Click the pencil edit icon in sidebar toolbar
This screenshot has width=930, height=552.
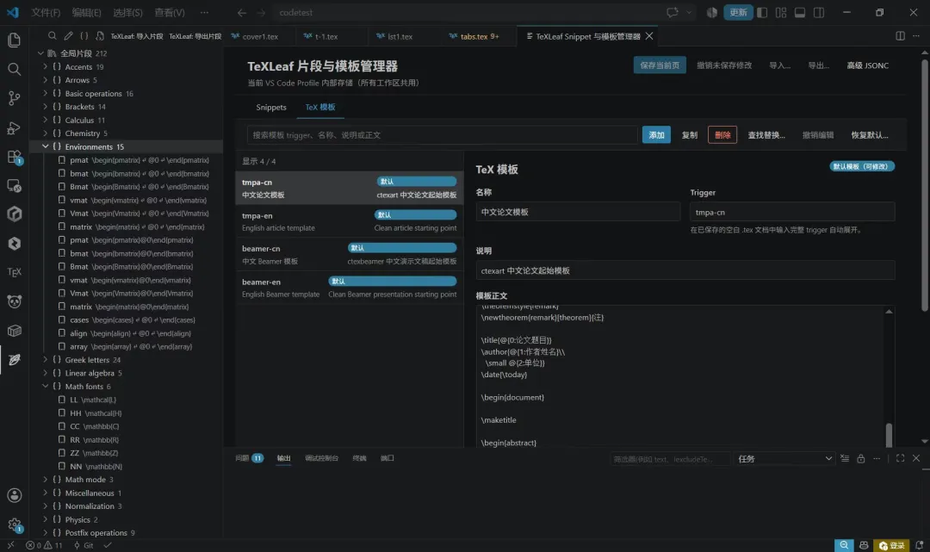click(68, 36)
